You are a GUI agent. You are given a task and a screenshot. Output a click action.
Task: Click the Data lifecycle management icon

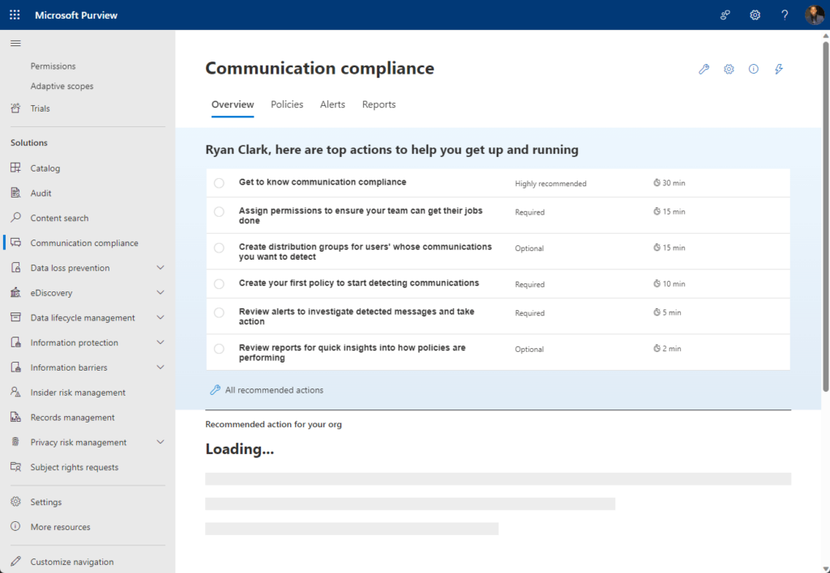tap(16, 317)
